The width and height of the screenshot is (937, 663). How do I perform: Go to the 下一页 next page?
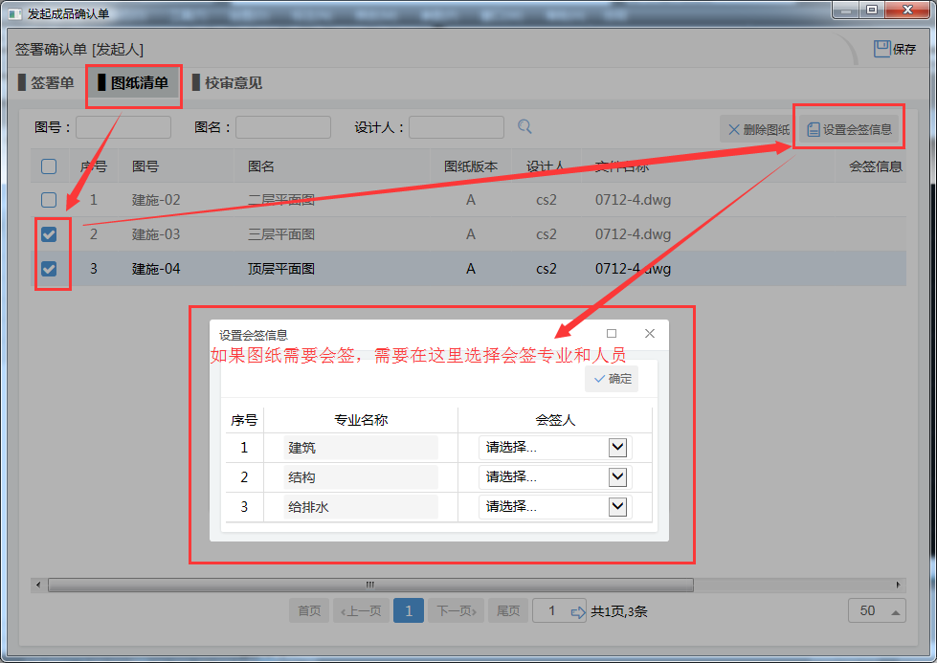coord(457,611)
